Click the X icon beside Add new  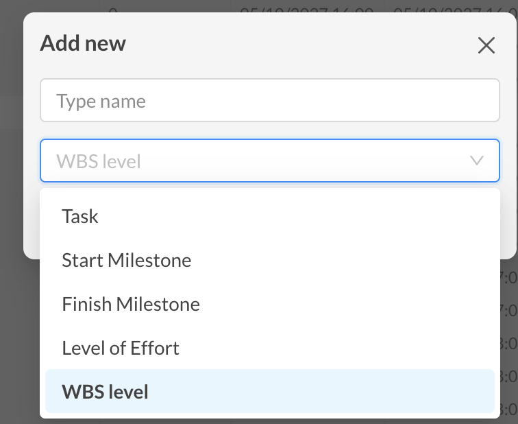486,45
